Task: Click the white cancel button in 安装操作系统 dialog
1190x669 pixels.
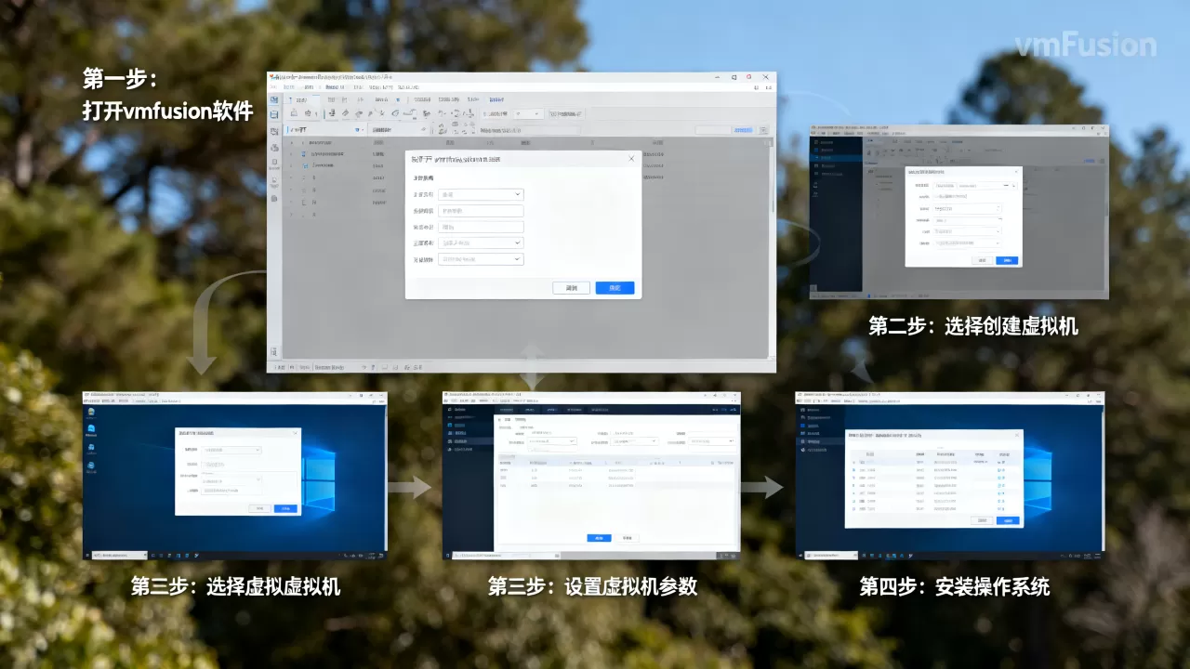Action: pyautogui.click(x=983, y=520)
